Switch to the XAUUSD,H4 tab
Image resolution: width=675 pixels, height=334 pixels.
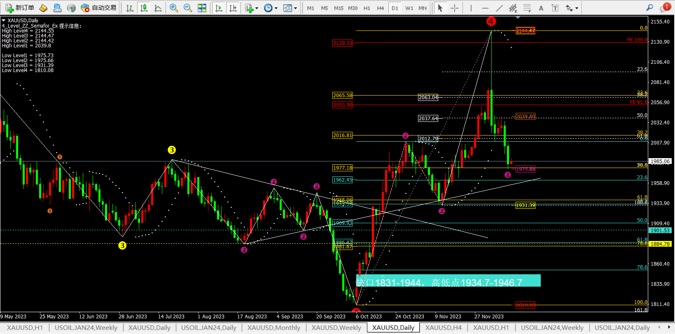click(x=443, y=328)
